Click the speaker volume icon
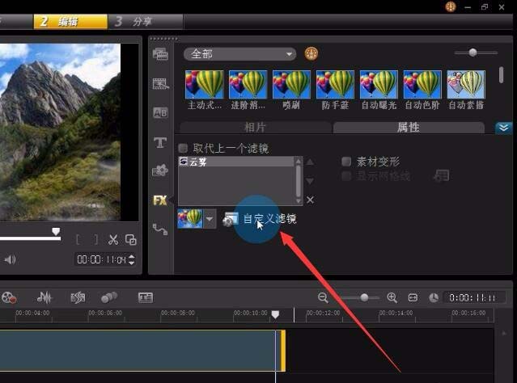This screenshot has height=383, width=517. [x=11, y=259]
